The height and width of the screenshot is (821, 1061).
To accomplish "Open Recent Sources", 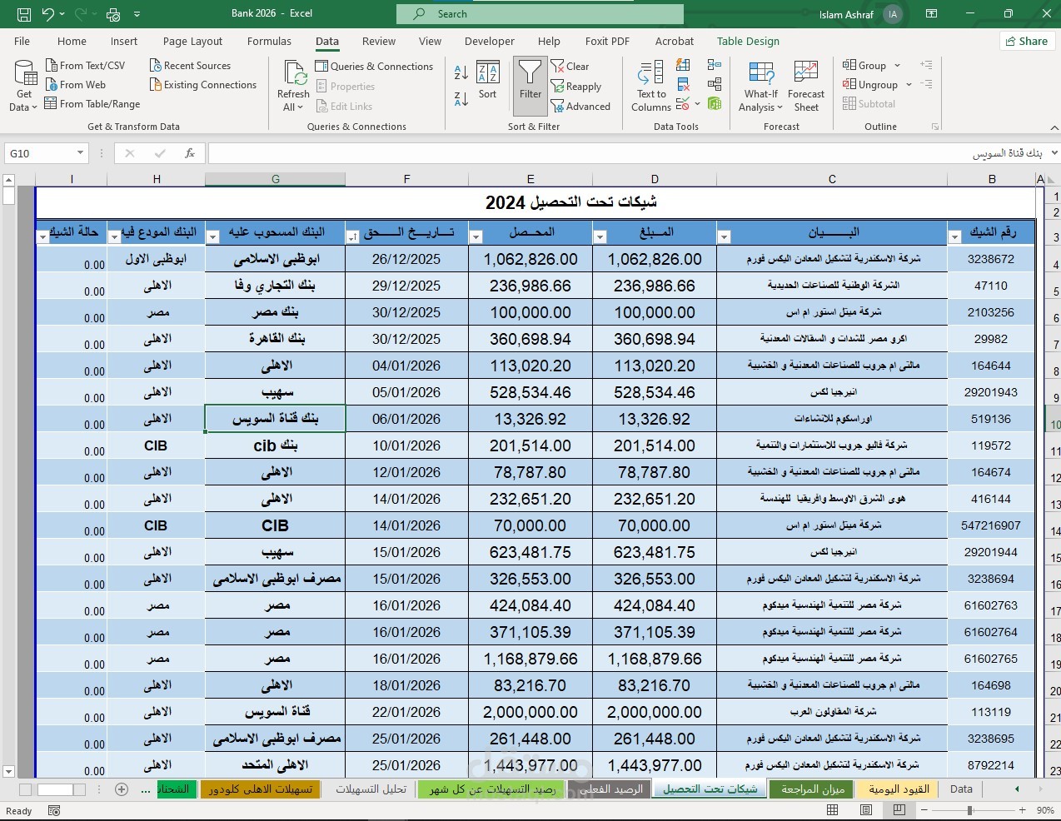I will (x=190, y=65).
